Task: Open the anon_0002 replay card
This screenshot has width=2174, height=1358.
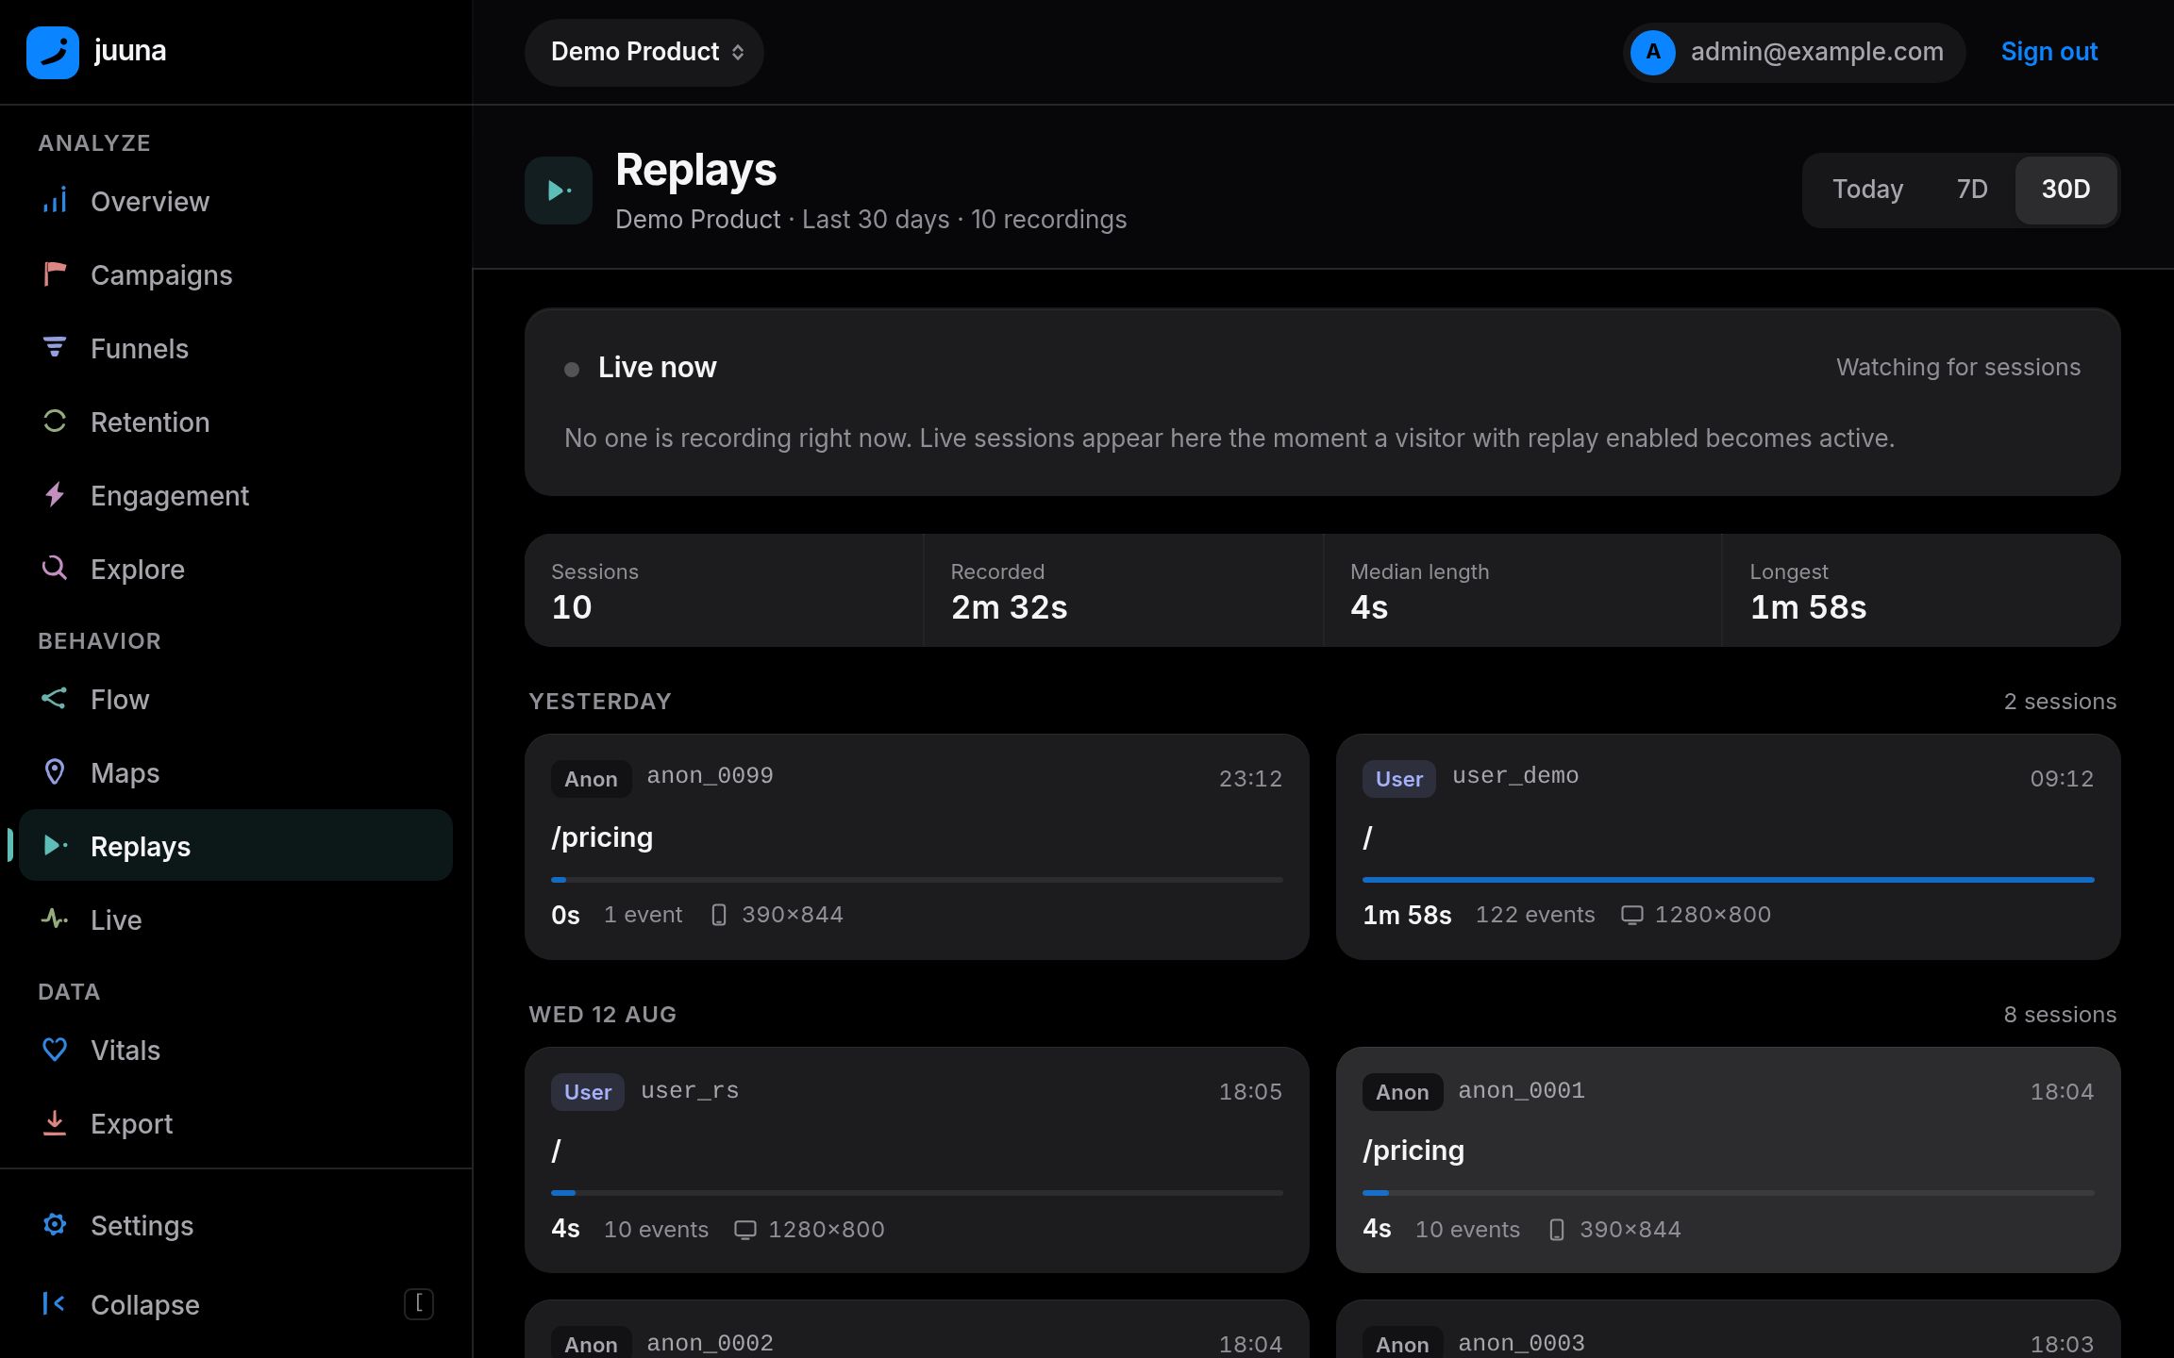Action: point(917,1330)
